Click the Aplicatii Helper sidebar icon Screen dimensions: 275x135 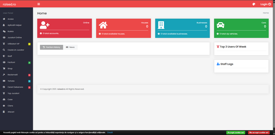pyautogui.click(x=4, y=25)
